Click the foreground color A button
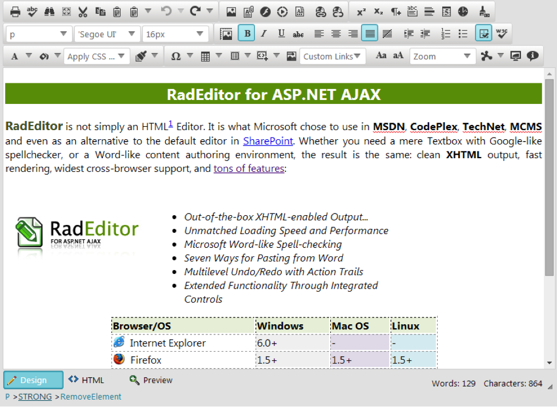The image size is (557, 407). [x=14, y=56]
